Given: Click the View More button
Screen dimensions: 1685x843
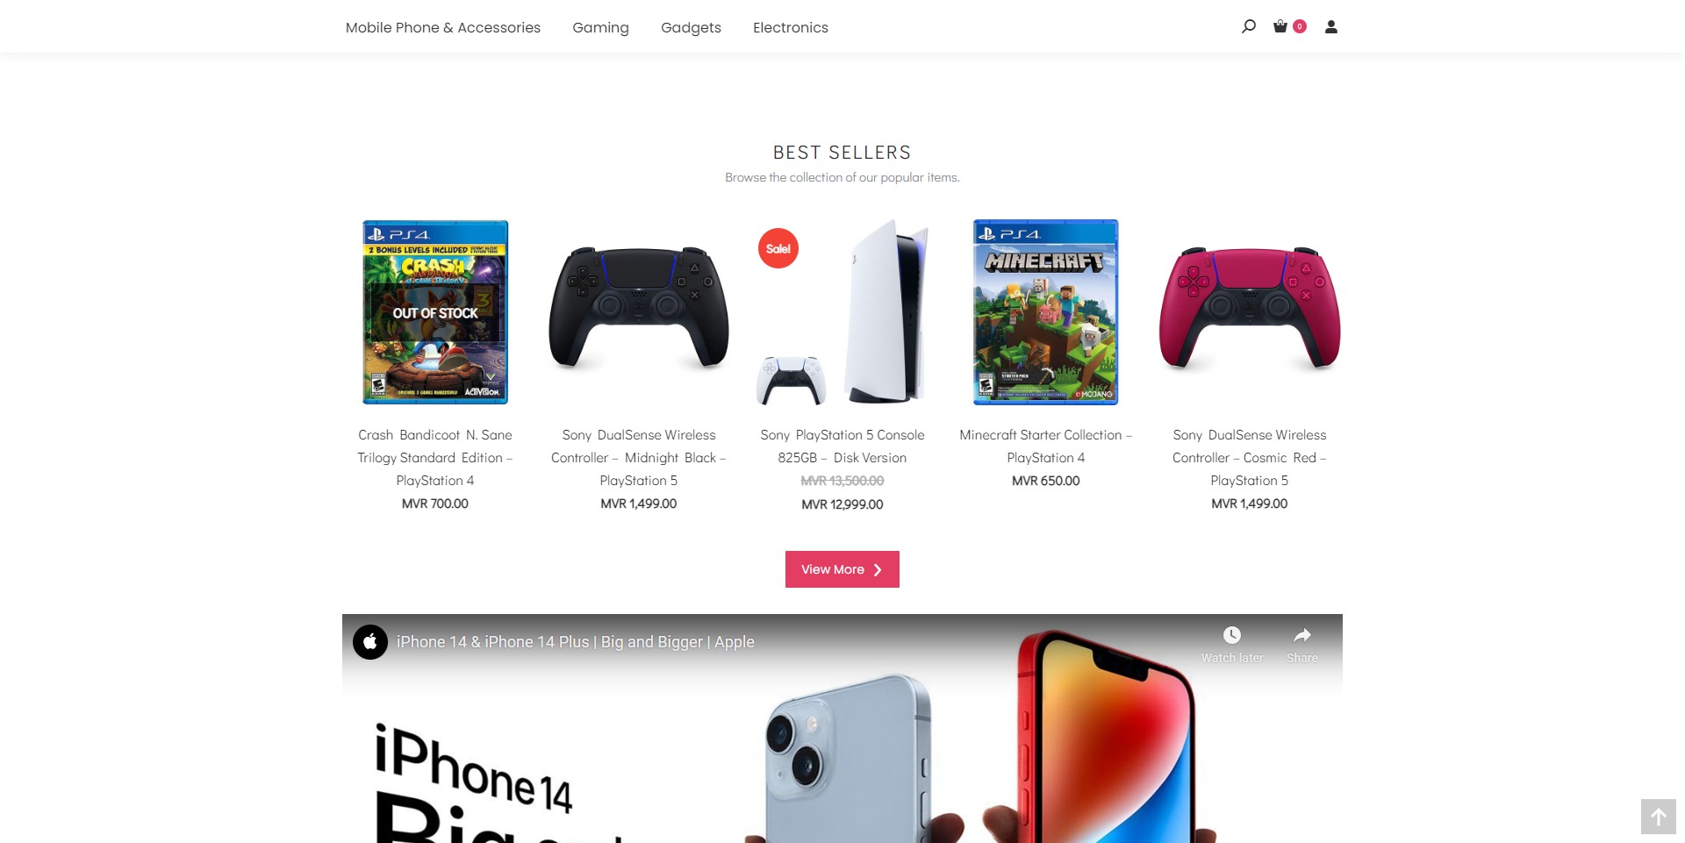Looking at the screenshot, I should click(842, 569).
